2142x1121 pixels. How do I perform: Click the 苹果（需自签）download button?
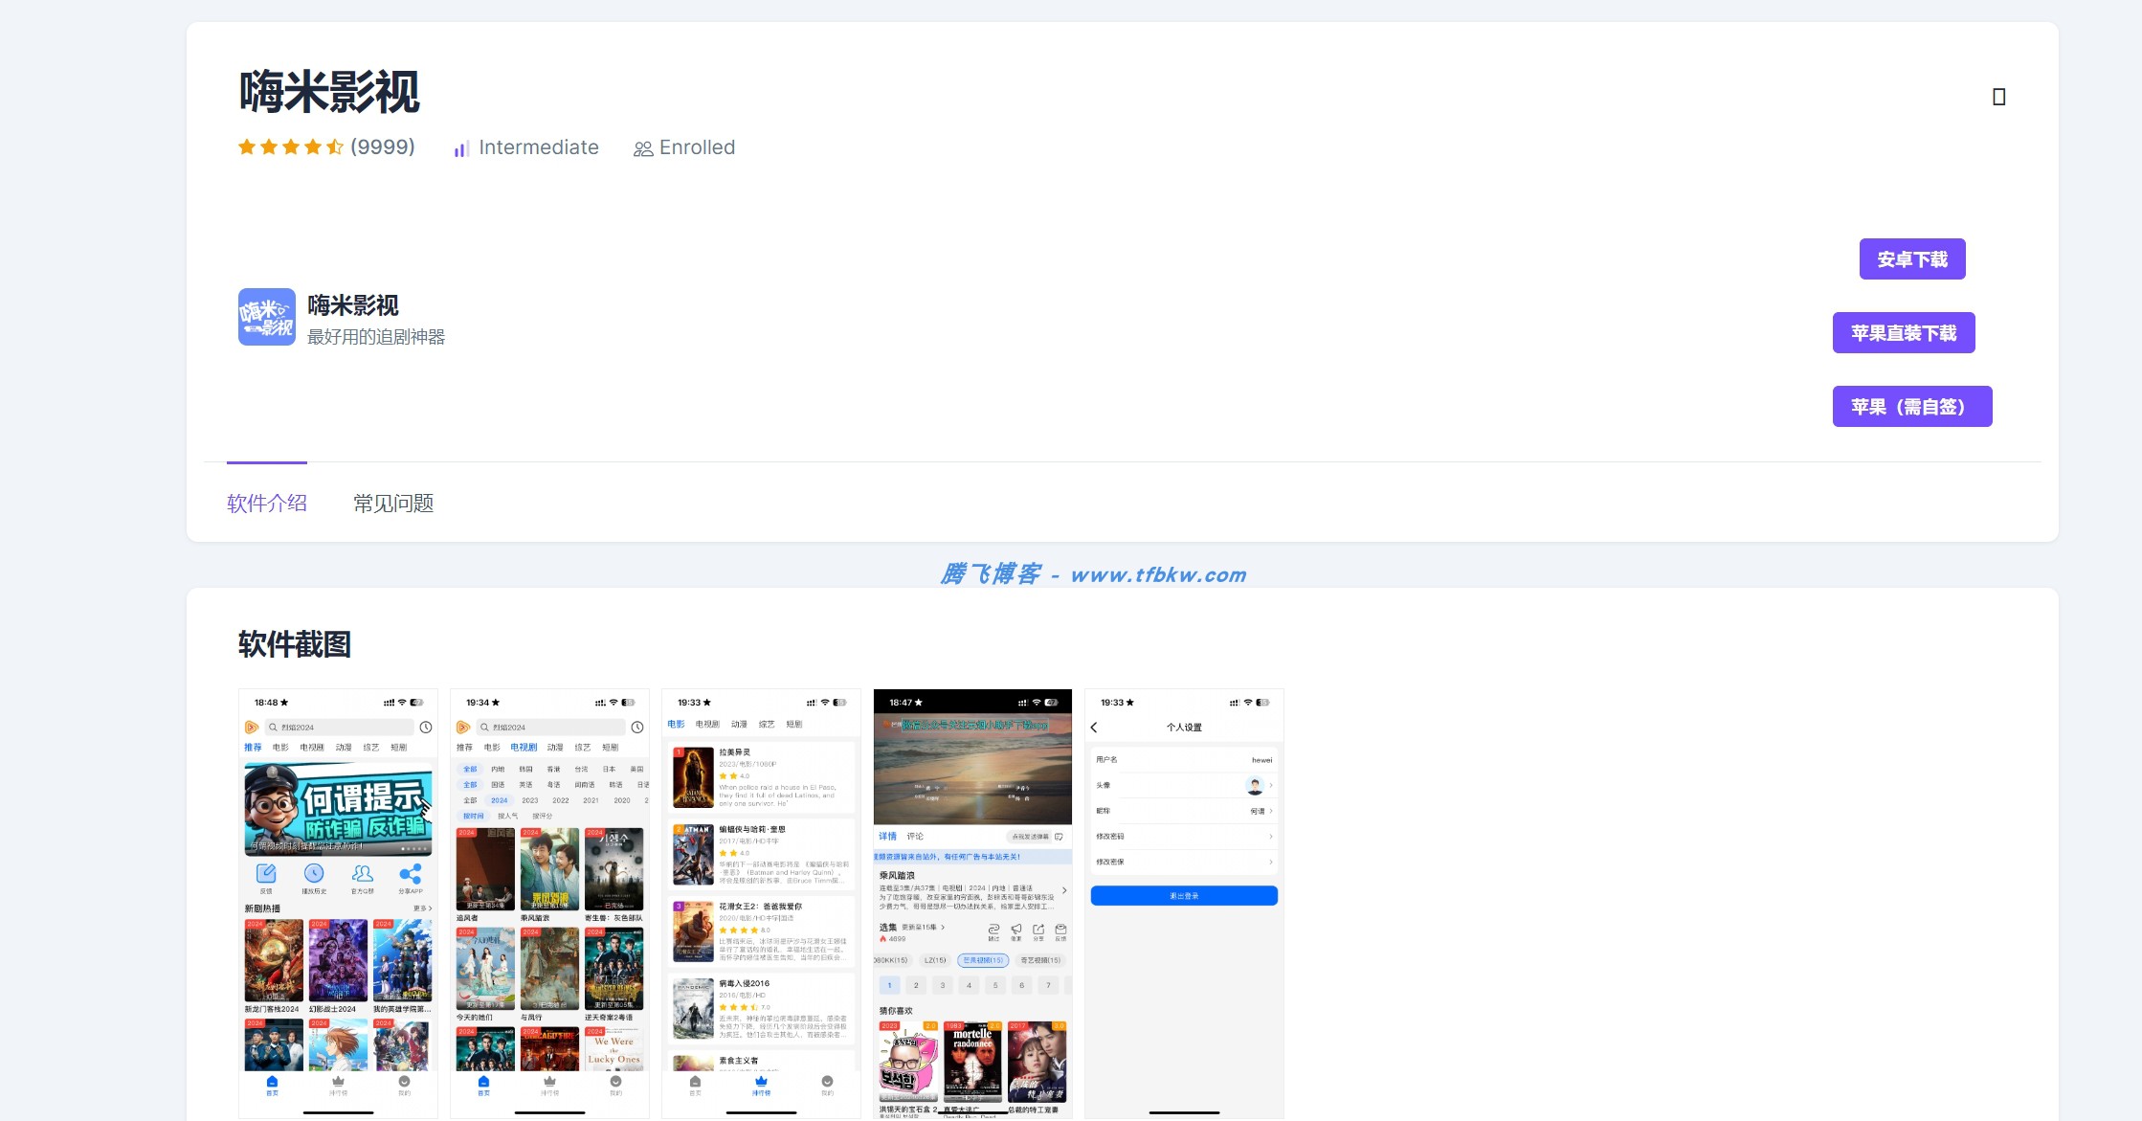coord(1911,407)
